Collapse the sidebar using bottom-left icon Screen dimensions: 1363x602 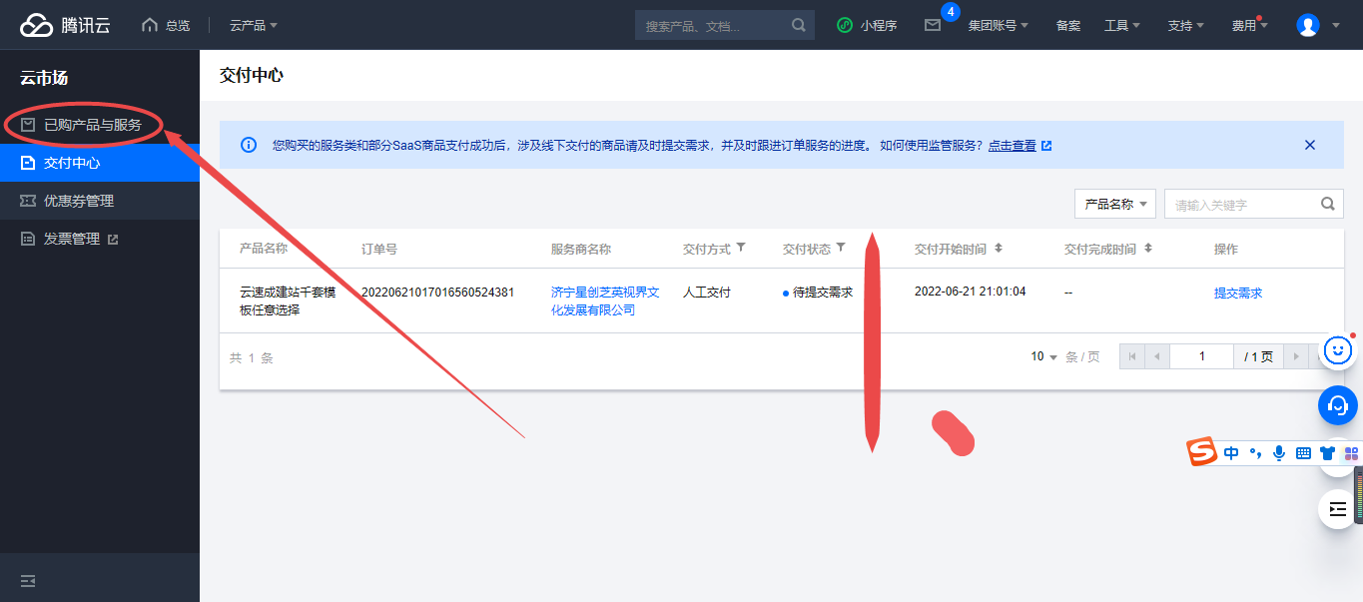[x=28, y=581]
